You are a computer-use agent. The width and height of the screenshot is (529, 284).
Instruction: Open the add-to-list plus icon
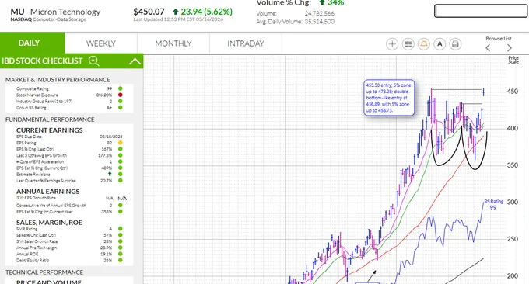392,44
